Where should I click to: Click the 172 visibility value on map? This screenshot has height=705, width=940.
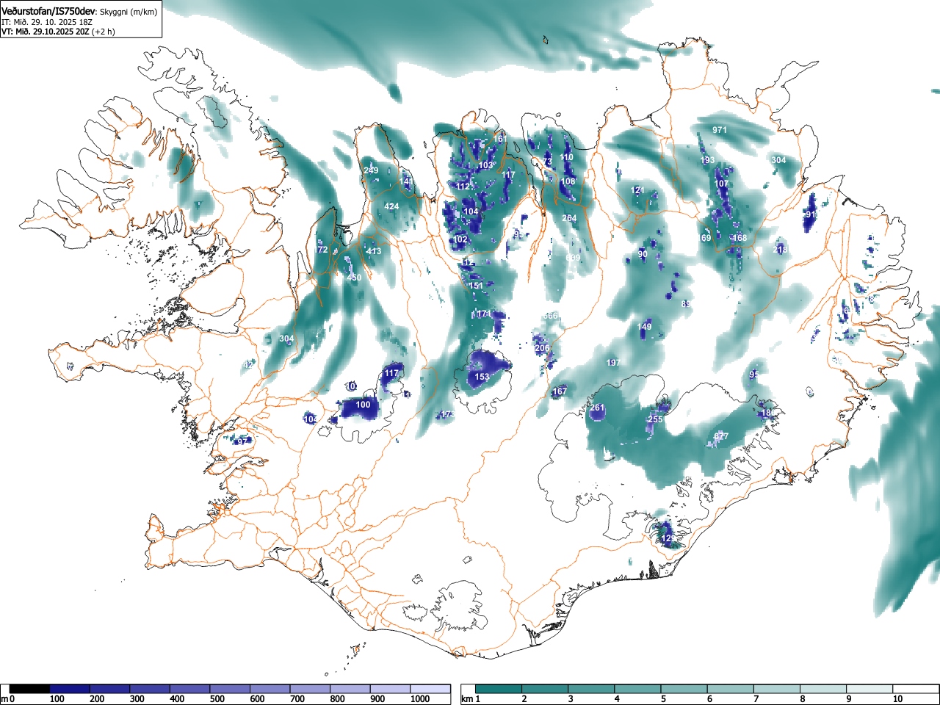(320, 250)
